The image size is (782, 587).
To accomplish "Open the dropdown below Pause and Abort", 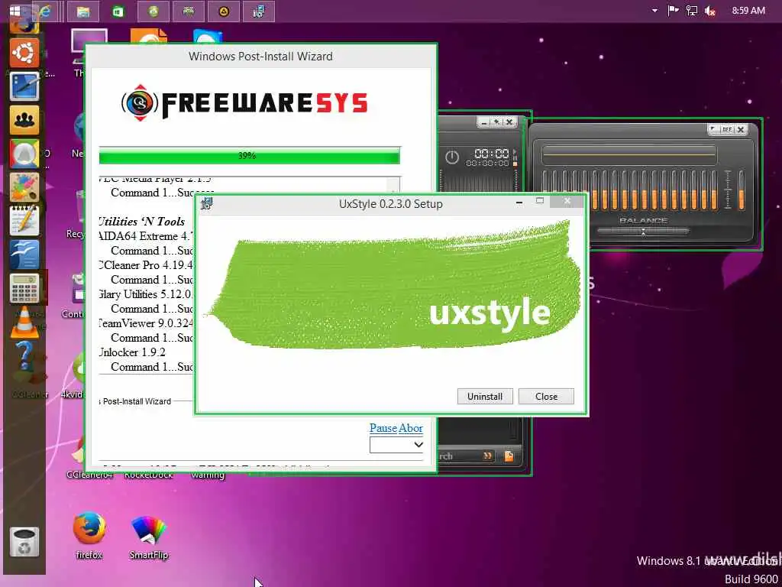I will point(396,445).
